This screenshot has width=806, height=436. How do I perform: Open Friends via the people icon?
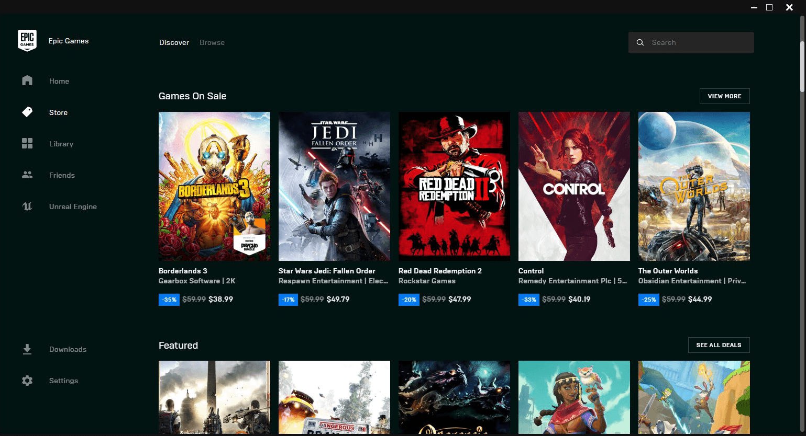[27, 175]
